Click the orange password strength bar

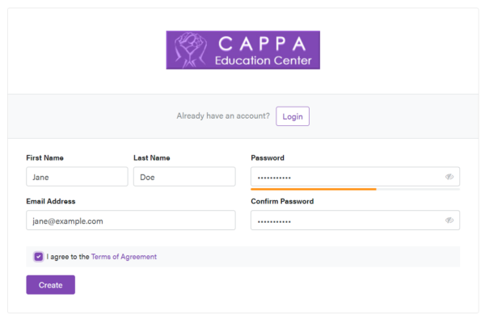[x=314, y=189]
